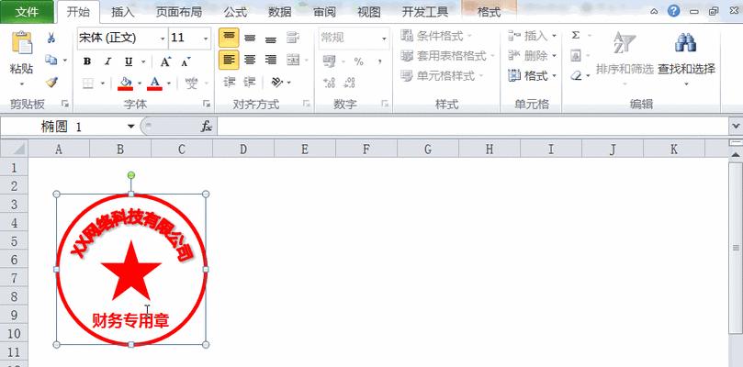Image resolution: width=743 pixels, height=367 pixels.
Task: Click Decrease Indent icon
Action: click(230, 83)
